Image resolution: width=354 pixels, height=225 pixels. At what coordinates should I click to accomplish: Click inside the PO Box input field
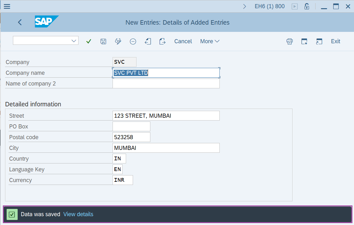tap(131, 126)
